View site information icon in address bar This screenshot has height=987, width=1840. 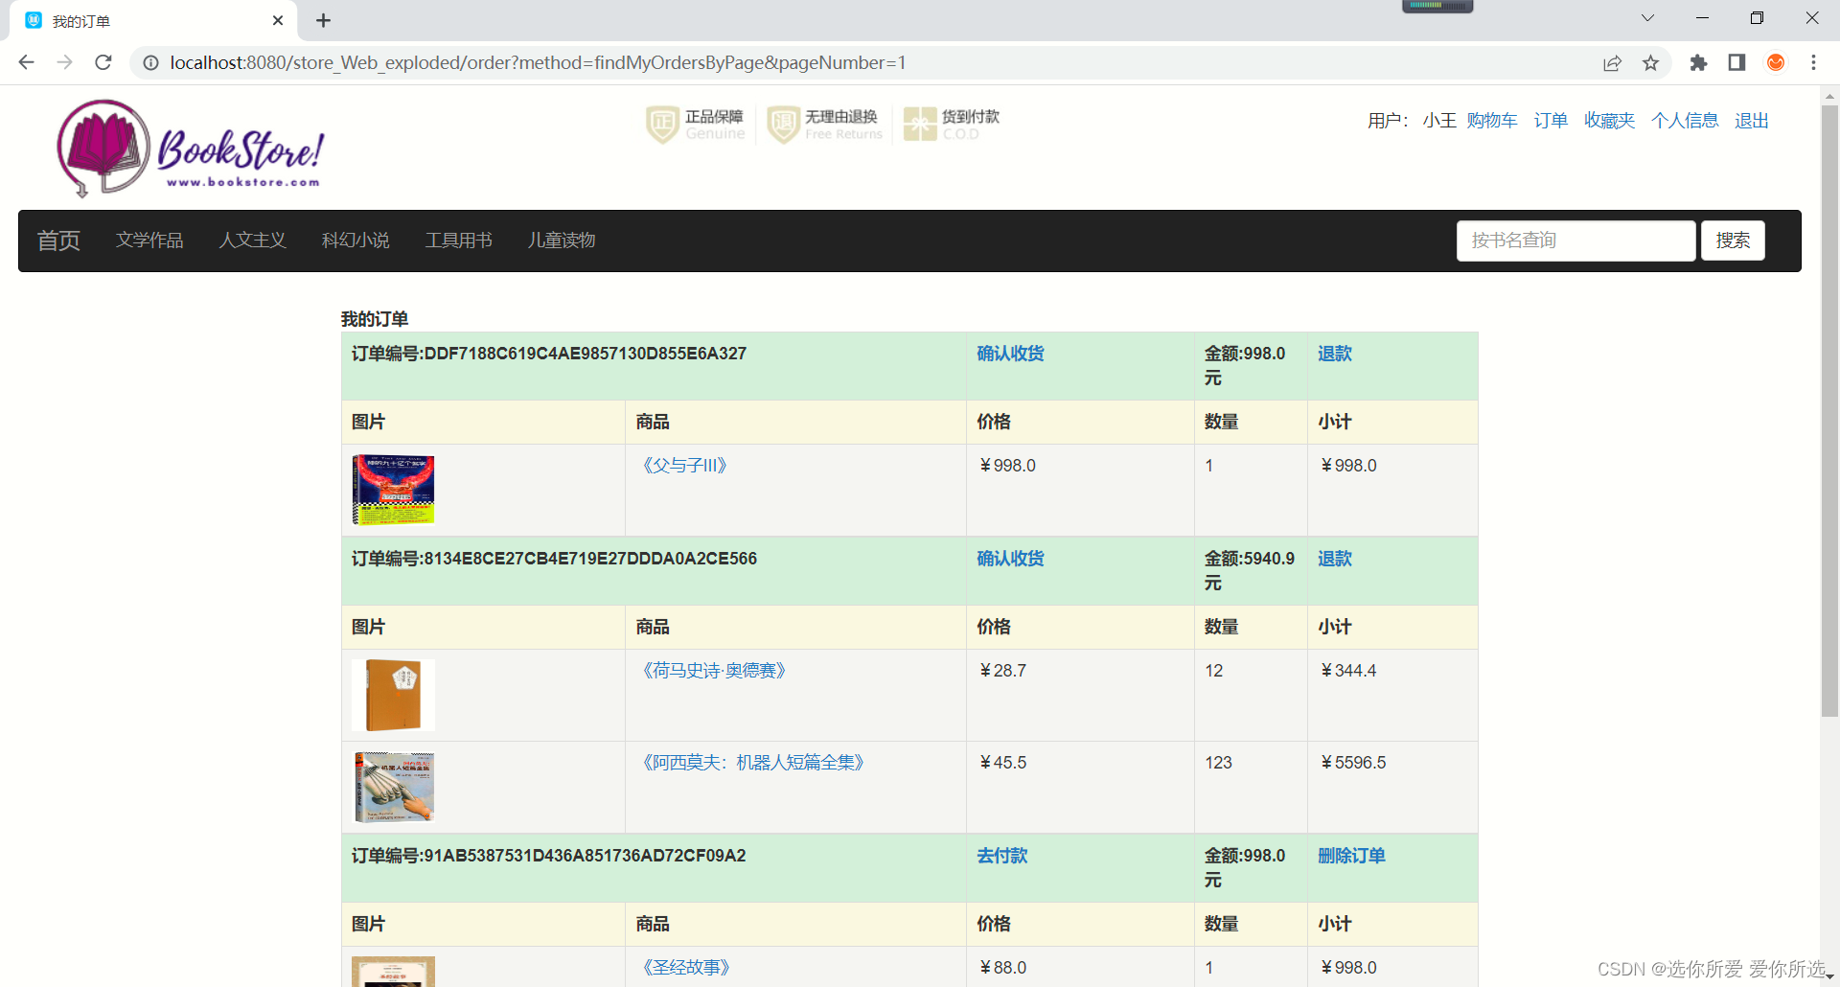150,63
